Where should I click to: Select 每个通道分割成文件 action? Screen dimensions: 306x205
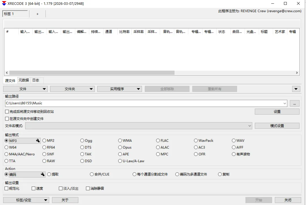coord(150,174)
